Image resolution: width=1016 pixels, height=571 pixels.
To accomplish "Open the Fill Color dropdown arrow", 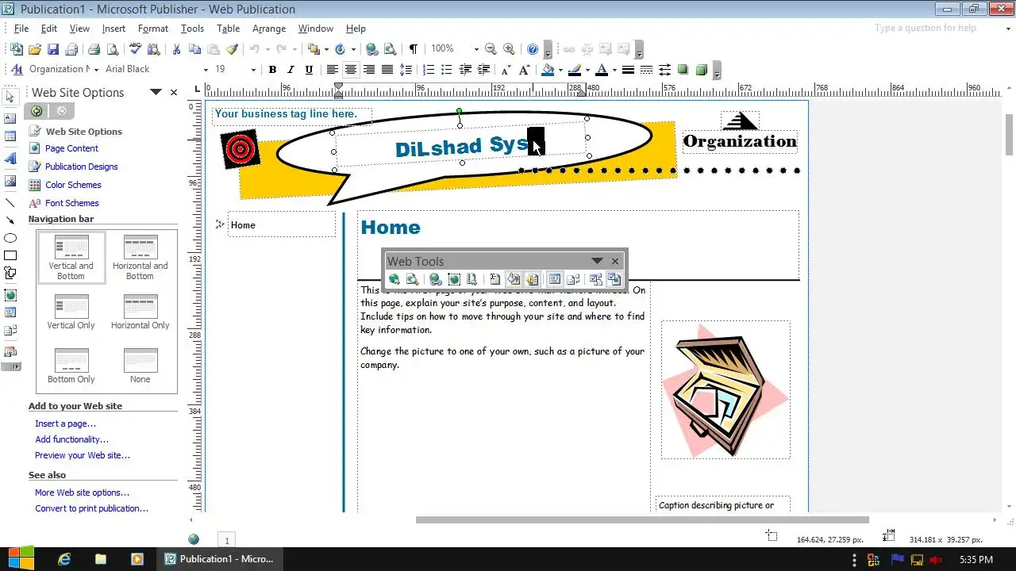I will click(x=560, y=70).
